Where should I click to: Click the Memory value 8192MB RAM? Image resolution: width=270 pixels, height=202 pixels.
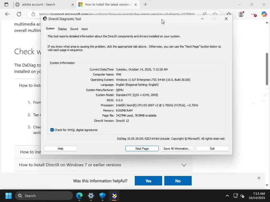pos(124,110)
